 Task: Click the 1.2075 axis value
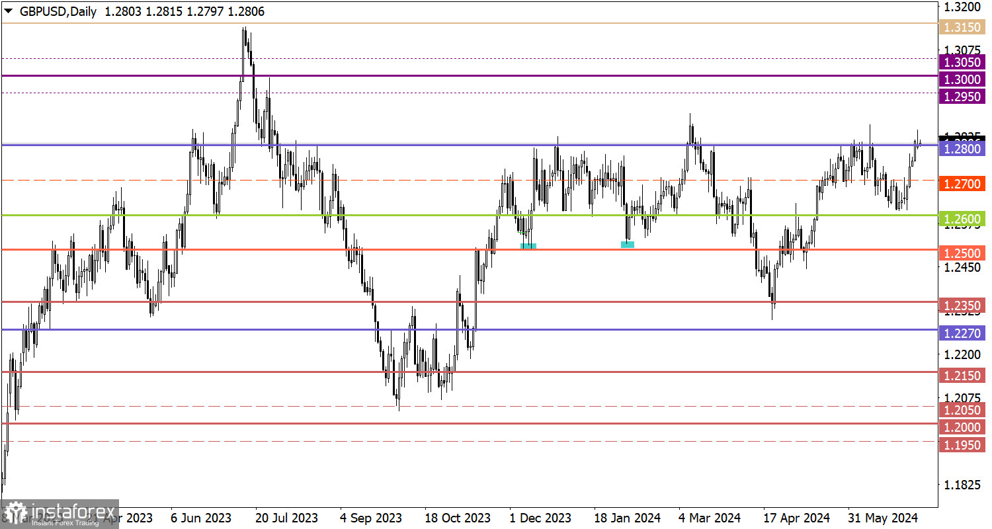tap(962, 398)
